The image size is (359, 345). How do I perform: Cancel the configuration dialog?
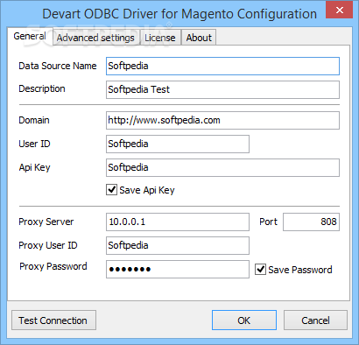(x=315, y=320)
